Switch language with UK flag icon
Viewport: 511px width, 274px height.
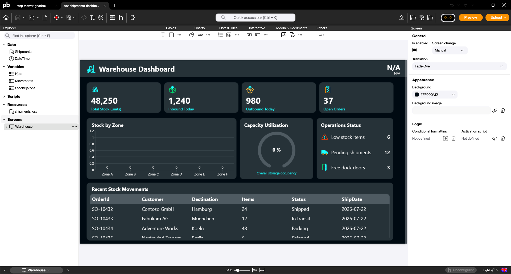pos(504,270)
